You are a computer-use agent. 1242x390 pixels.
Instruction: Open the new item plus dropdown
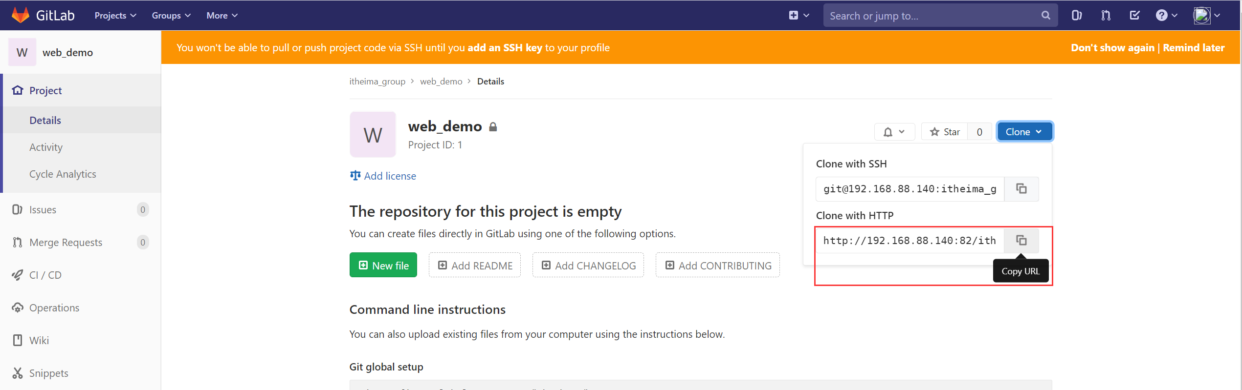pyautogui.click(x=799, y=16)
